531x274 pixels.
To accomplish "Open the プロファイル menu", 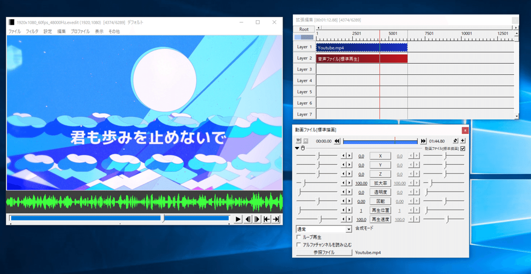I will pyautogui.click(x=80, y=31).
